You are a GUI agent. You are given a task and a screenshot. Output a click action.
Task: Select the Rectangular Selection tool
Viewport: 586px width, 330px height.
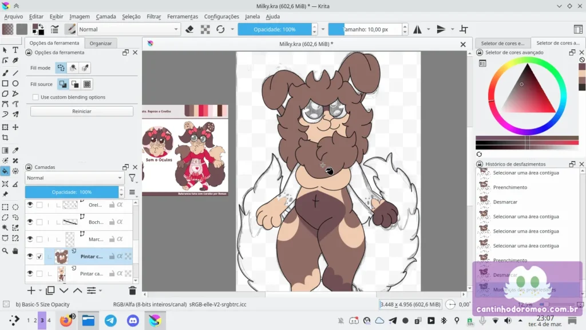point(5,207)
